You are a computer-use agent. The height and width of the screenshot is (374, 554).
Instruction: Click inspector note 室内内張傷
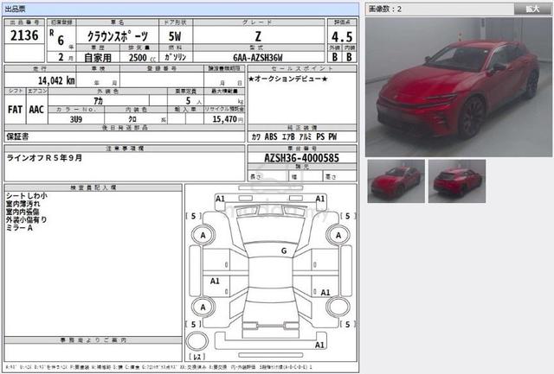point(23,212)
